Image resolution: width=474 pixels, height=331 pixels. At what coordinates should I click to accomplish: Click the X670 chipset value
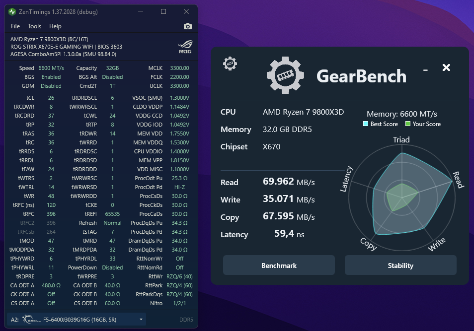pyautogui.click(x=271, y=147)
